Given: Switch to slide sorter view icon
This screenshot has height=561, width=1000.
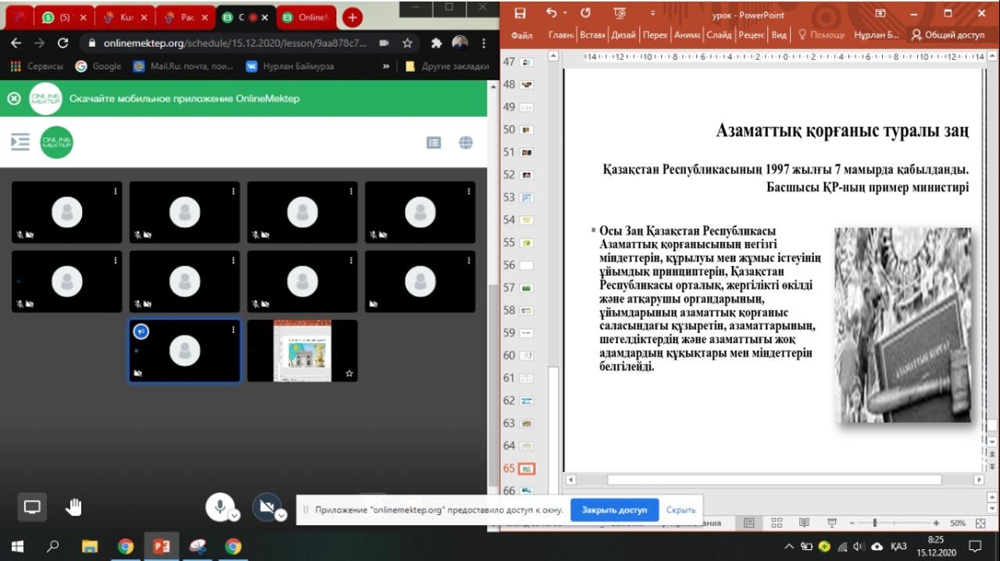Looking at the screenshot, I should tap(777, 523).
